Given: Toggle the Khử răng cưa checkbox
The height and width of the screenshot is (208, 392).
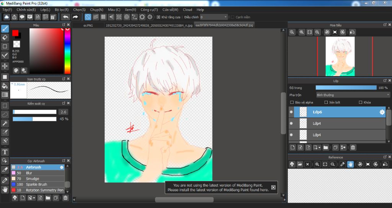Looking at the screenshot, I should [158, 17].
